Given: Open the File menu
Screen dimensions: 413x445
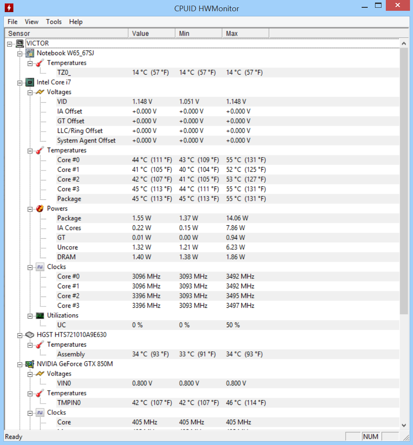Looking at the screenshot, I should (x=13, y=22).
